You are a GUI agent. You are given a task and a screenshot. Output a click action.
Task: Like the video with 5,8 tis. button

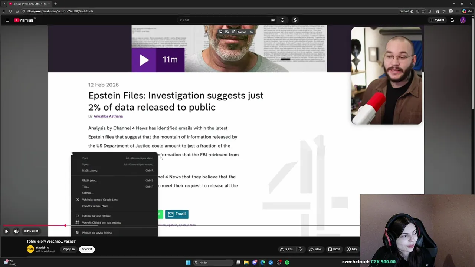click(286, 249)
